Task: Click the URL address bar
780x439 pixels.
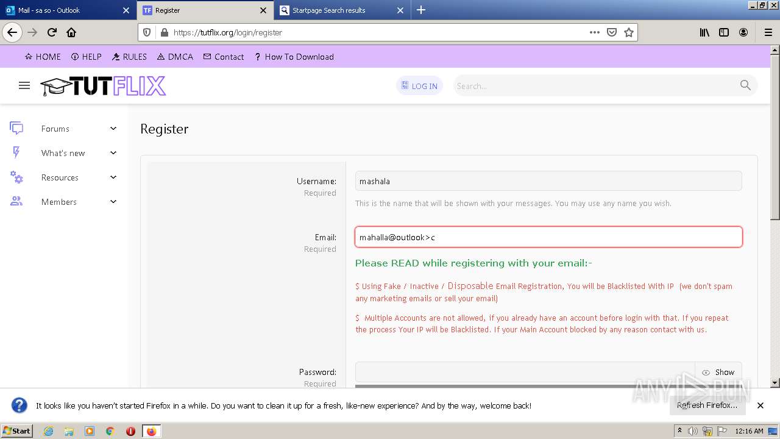Action: point(378,32)
